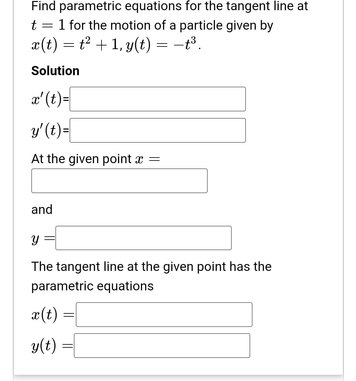Click the y = answer input field
The height and width of the screenshot is (381, 356).
(x=143, y=238)
